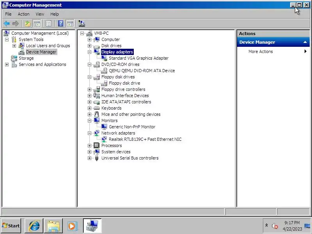Click Scan for hardware changes toolbar icon
Screen dimensions: 312x234
click(82, 23)
